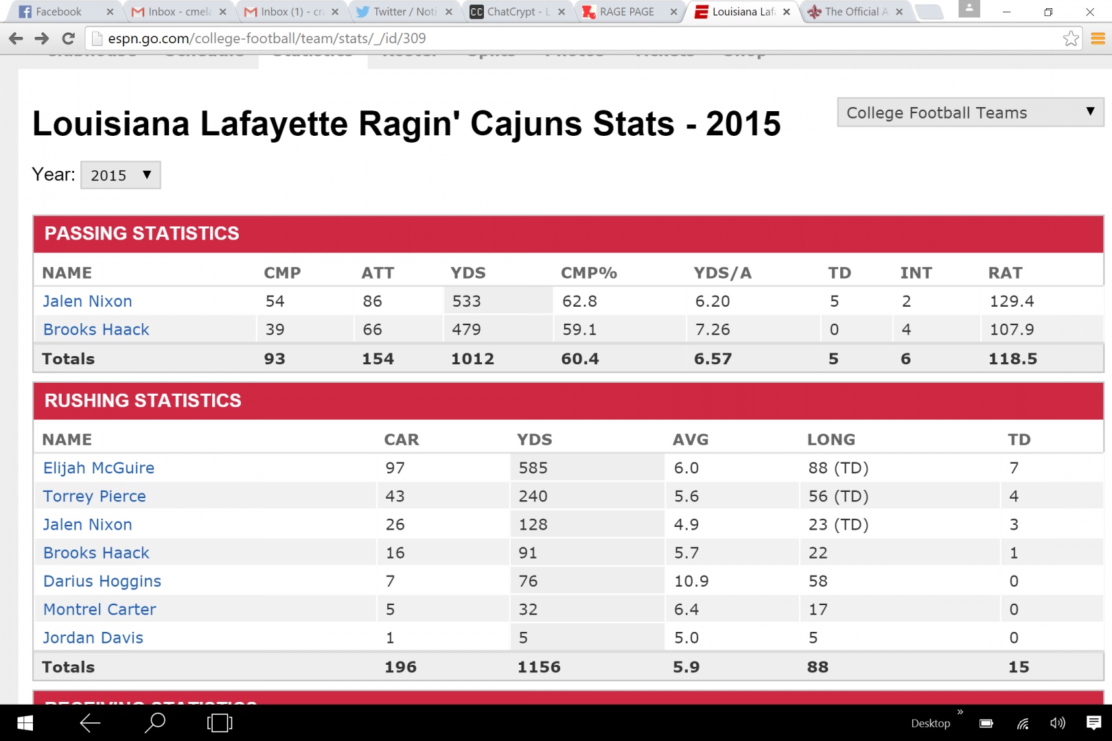Expand the Year 2015 dropdown
This screenshot has height=741, width=1112.
[120, 175]
